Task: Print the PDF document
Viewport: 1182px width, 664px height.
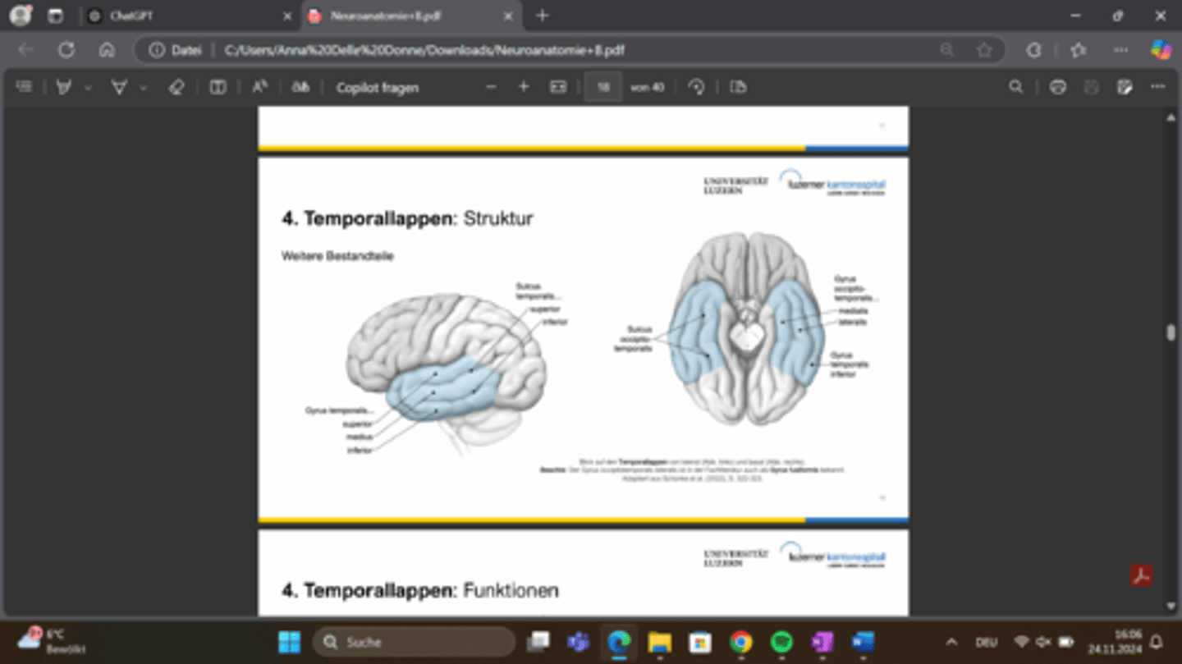Action: tap(1057, 87)
